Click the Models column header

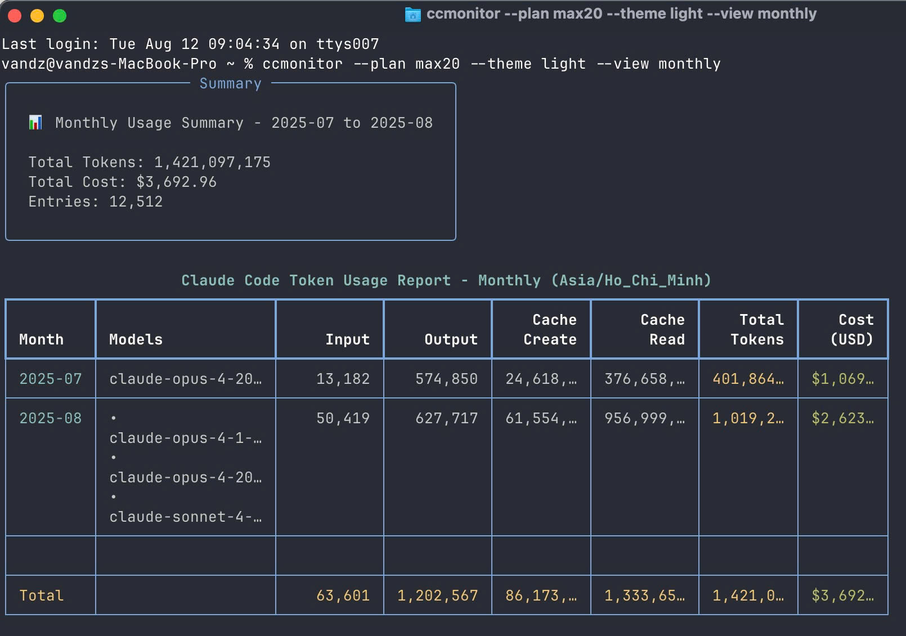pyautogui.click(x=136, y=339)
